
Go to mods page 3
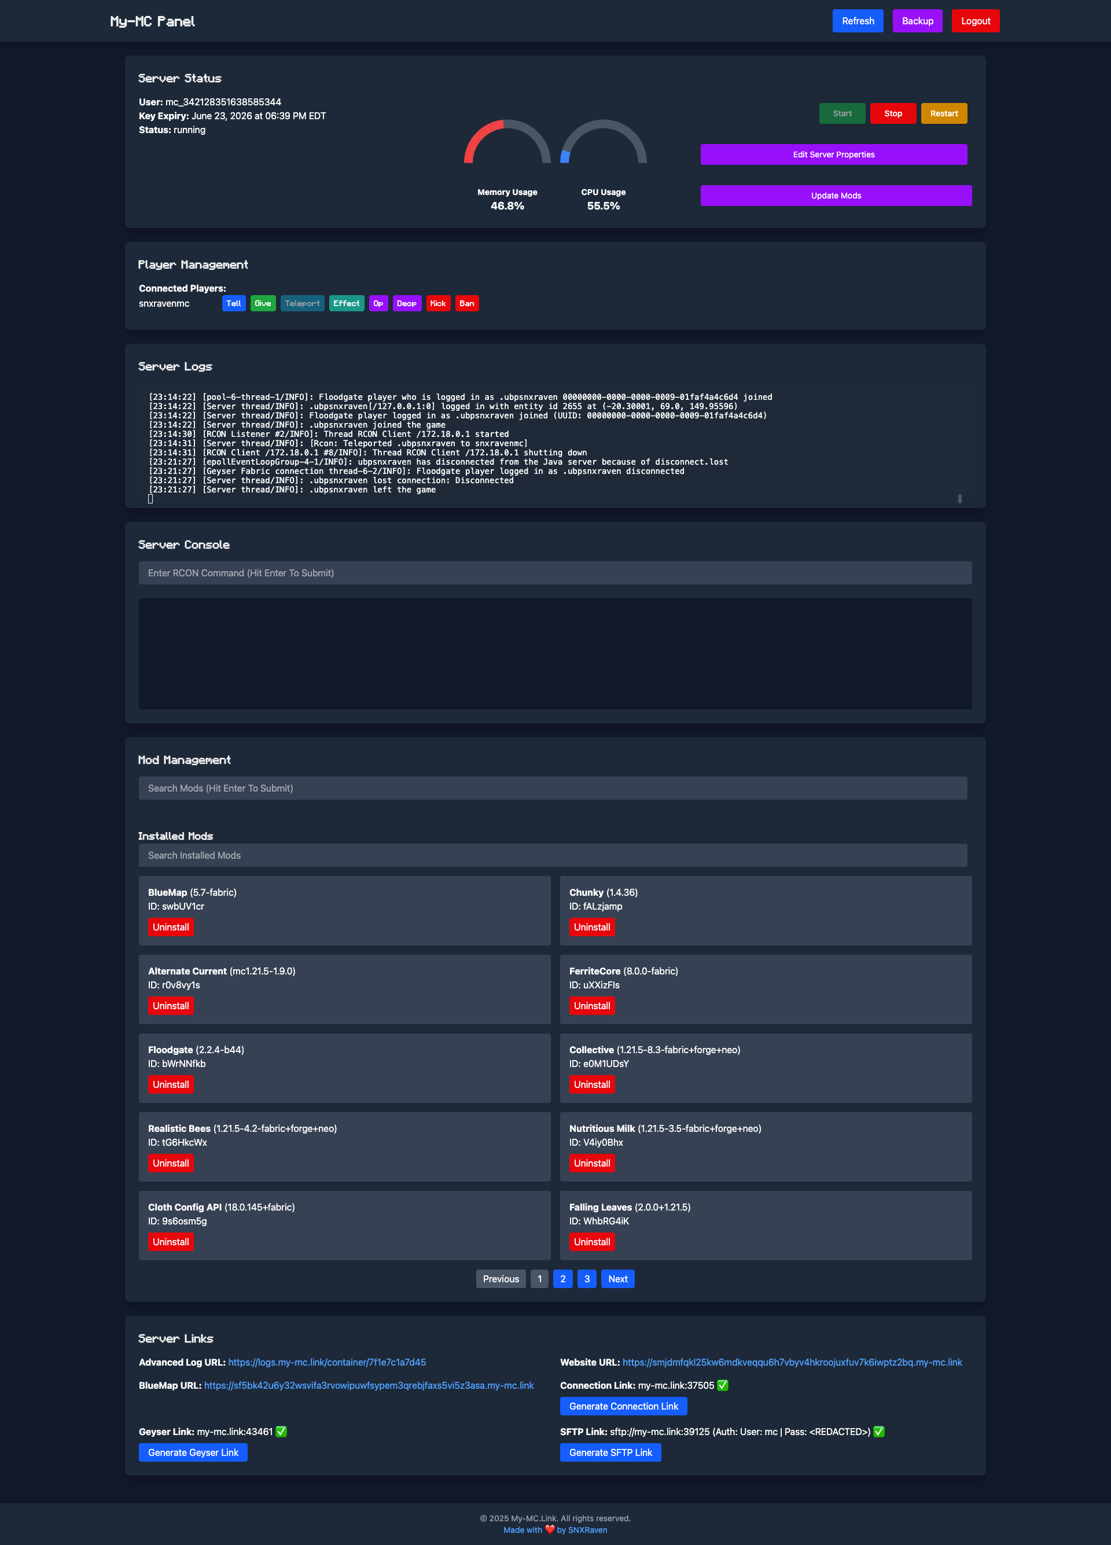[x=587, y=1279]
